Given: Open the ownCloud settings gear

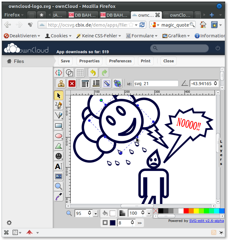Looking at the screenshot, I should (x=9, y=223).
